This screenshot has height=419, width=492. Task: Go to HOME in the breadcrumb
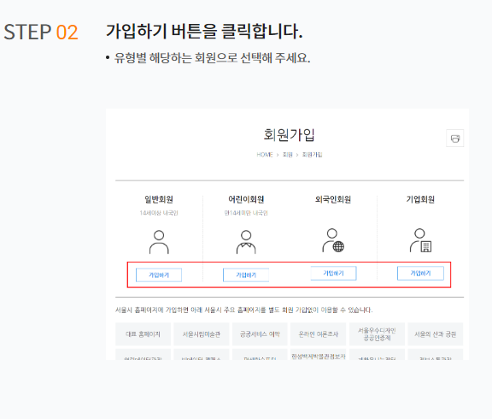tap(265, 155)
